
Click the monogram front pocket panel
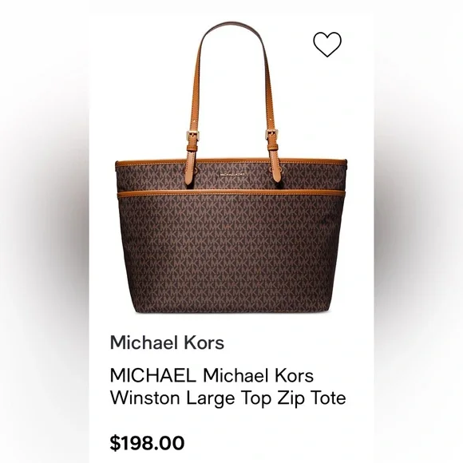pyautogui.click(x=231, y=254)
